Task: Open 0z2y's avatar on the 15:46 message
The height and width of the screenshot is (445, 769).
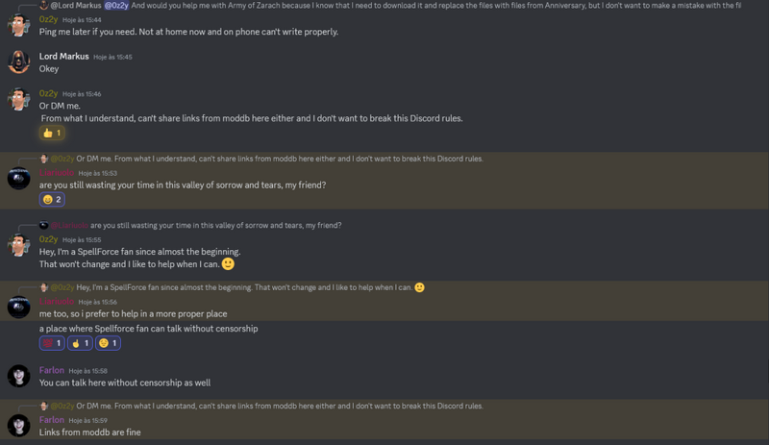Action: click(x=18, y=99)
